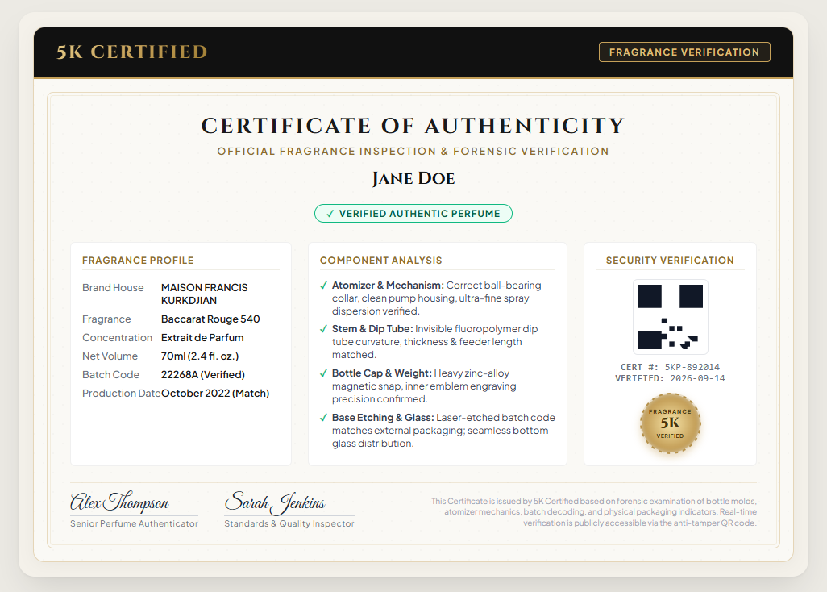Click the Base Etching & Glass checkmark

click(323, 418)
